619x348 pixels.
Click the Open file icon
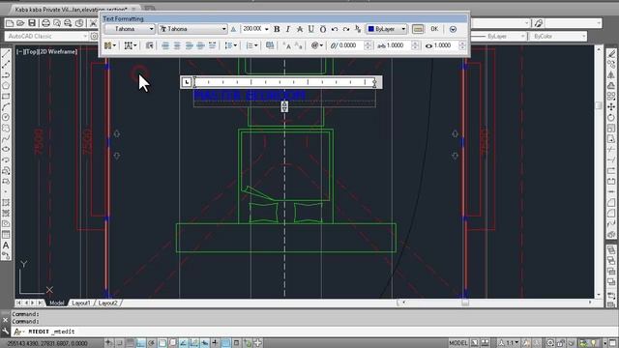pos(20,23)
